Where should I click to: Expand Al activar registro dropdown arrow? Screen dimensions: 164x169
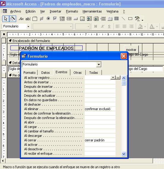[x=113, y=77]
